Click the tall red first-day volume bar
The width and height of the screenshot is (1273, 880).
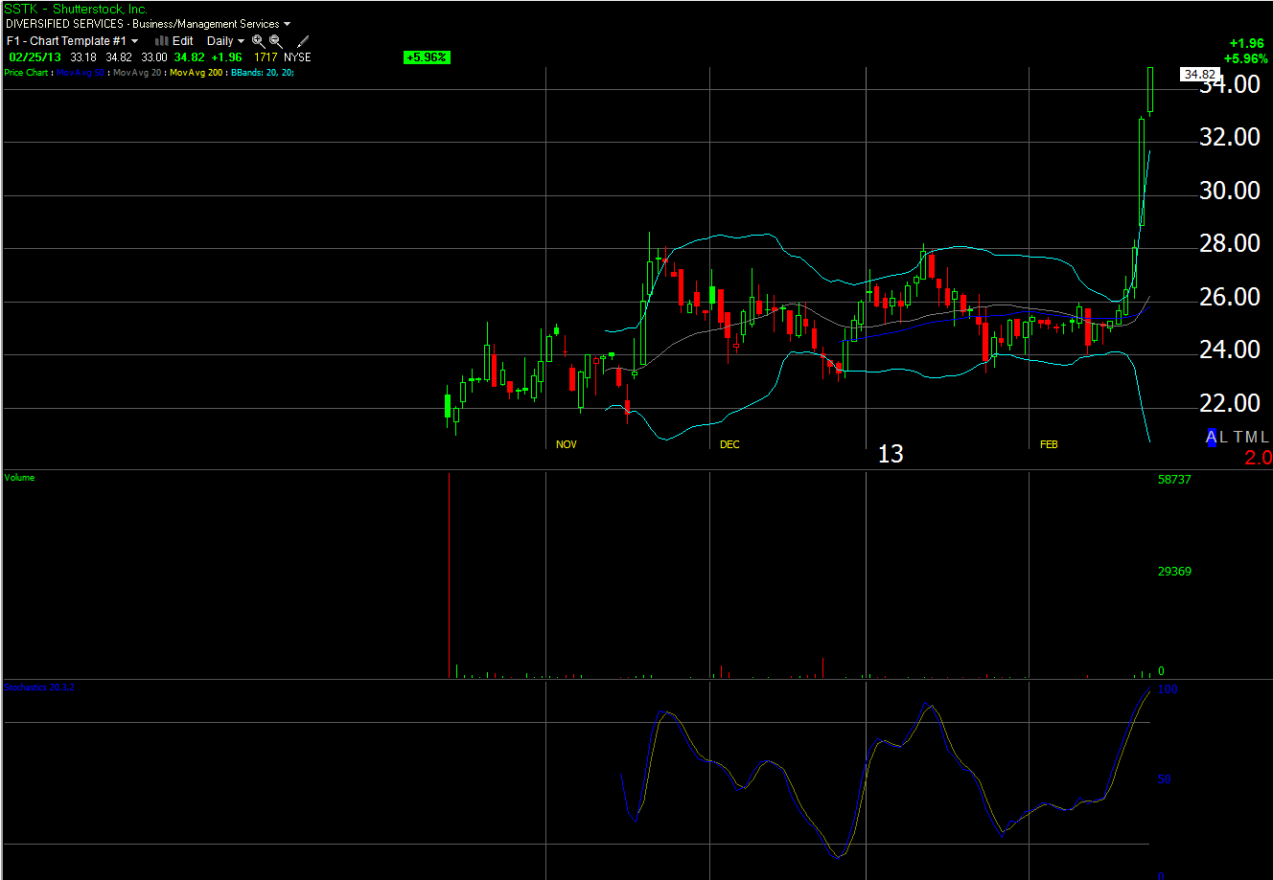(x=449, y=575)
